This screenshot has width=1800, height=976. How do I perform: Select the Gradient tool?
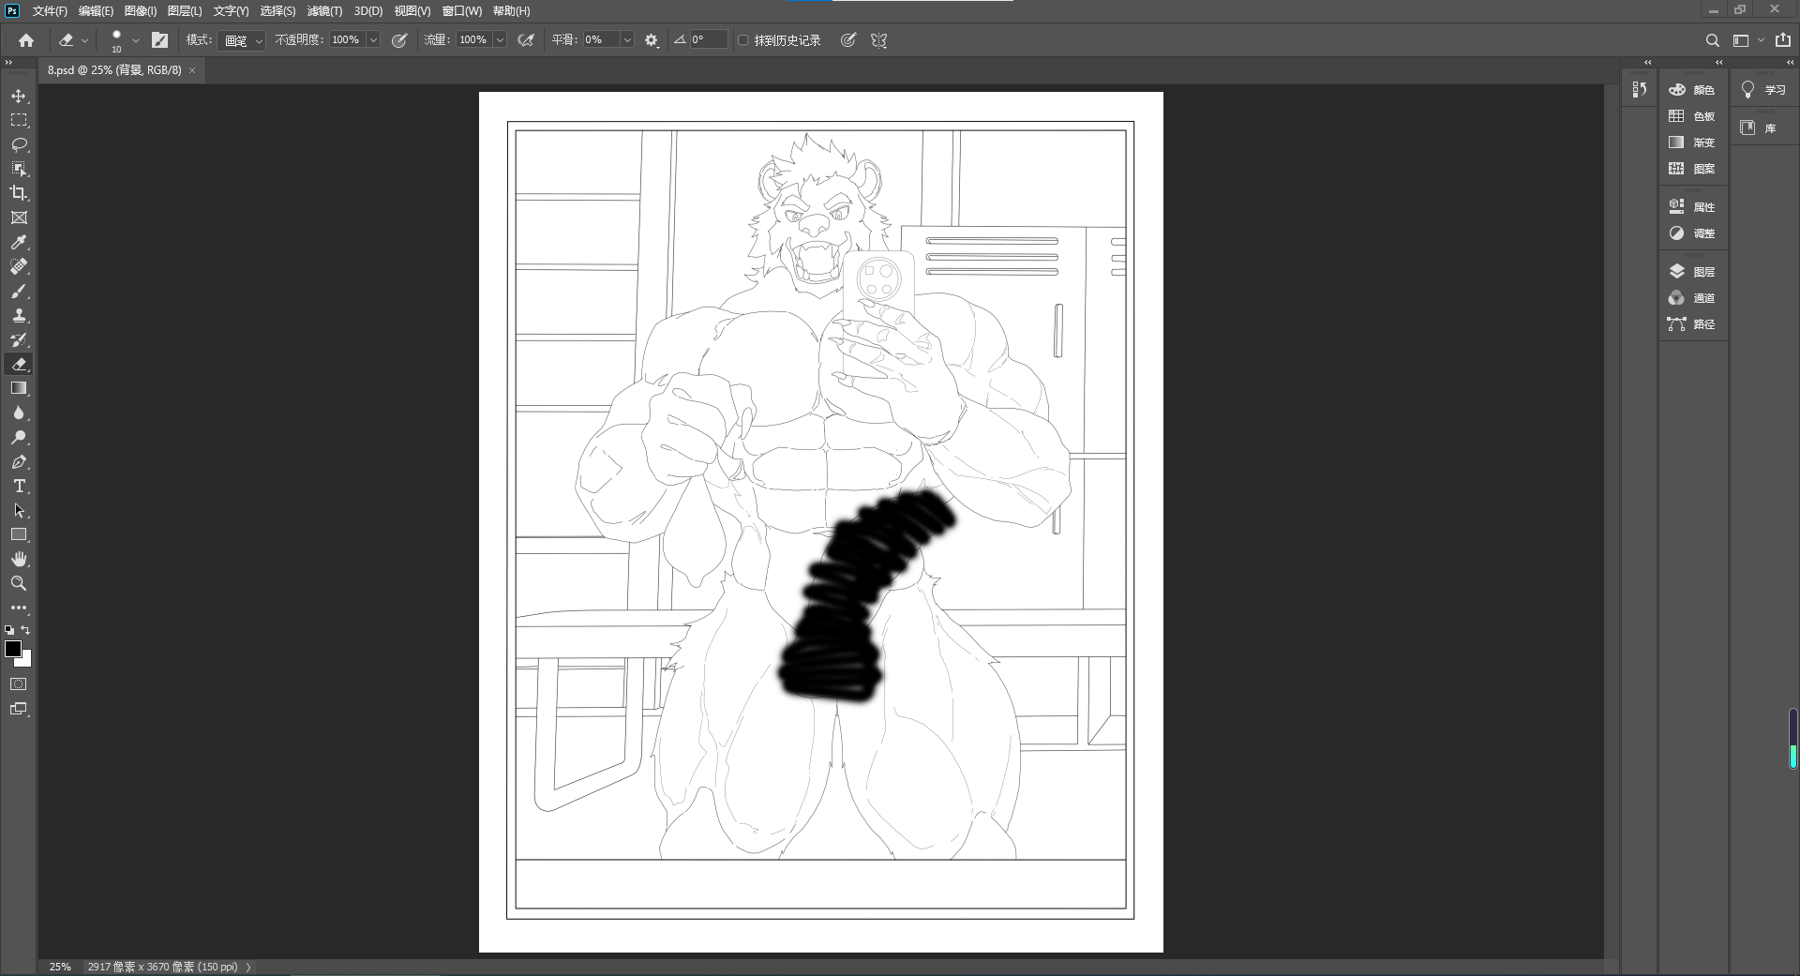[19, 388]
